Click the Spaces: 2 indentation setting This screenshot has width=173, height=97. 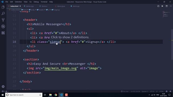(x=145, y=91)
